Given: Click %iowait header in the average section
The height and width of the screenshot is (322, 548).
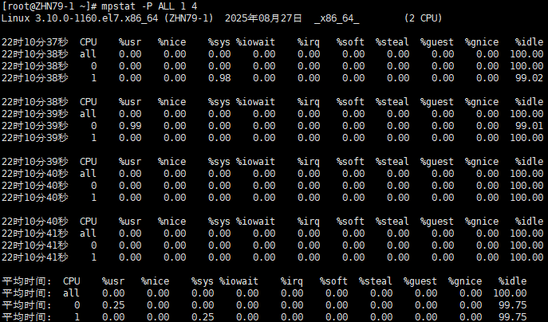Looking at the screenshot, I should pos(239,281).
